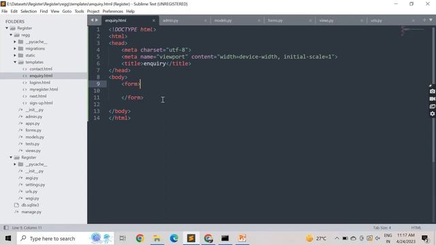
Task: Collapse the regg folder
Action: tap(11, 35)
